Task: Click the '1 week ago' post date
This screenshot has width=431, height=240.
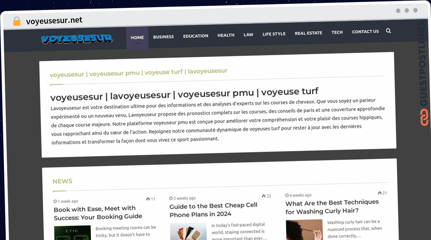Action: click(x=68, y=201)
